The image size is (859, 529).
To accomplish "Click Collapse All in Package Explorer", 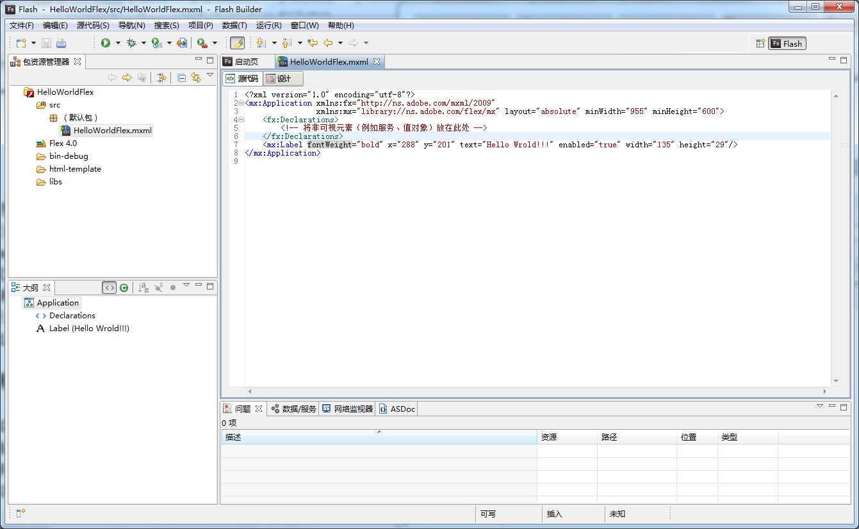I will click(182, 77).
